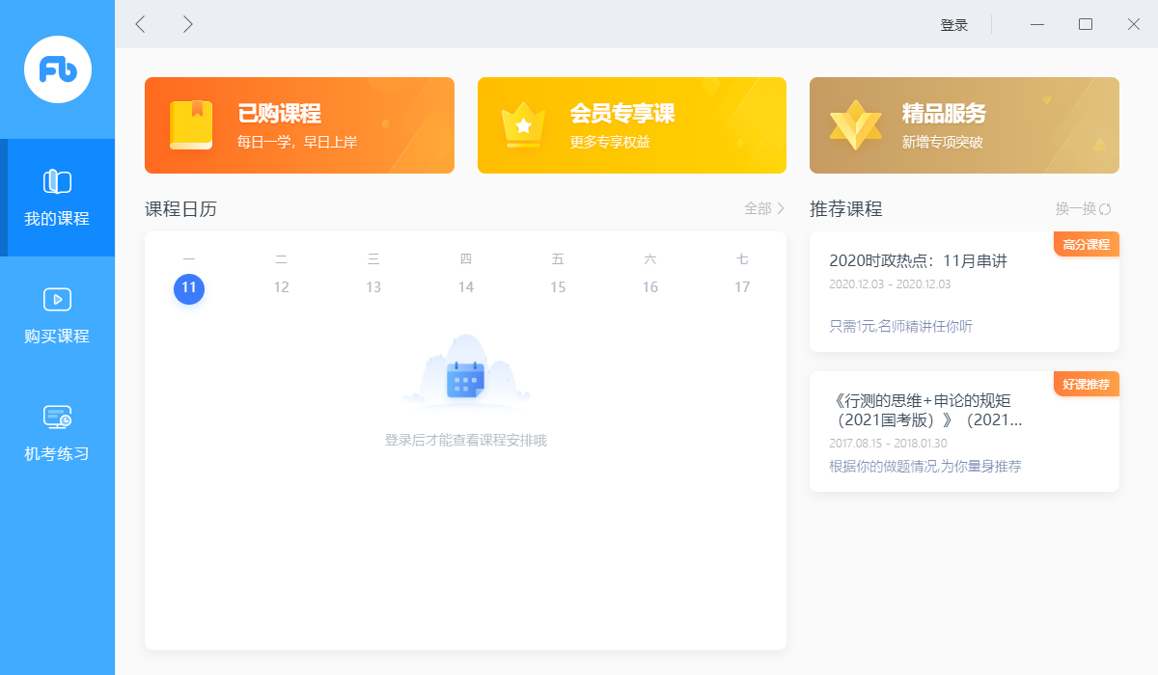1158x675 pixels.
Task: Open the Fenbi logo home icon
Action: [57, 68]
